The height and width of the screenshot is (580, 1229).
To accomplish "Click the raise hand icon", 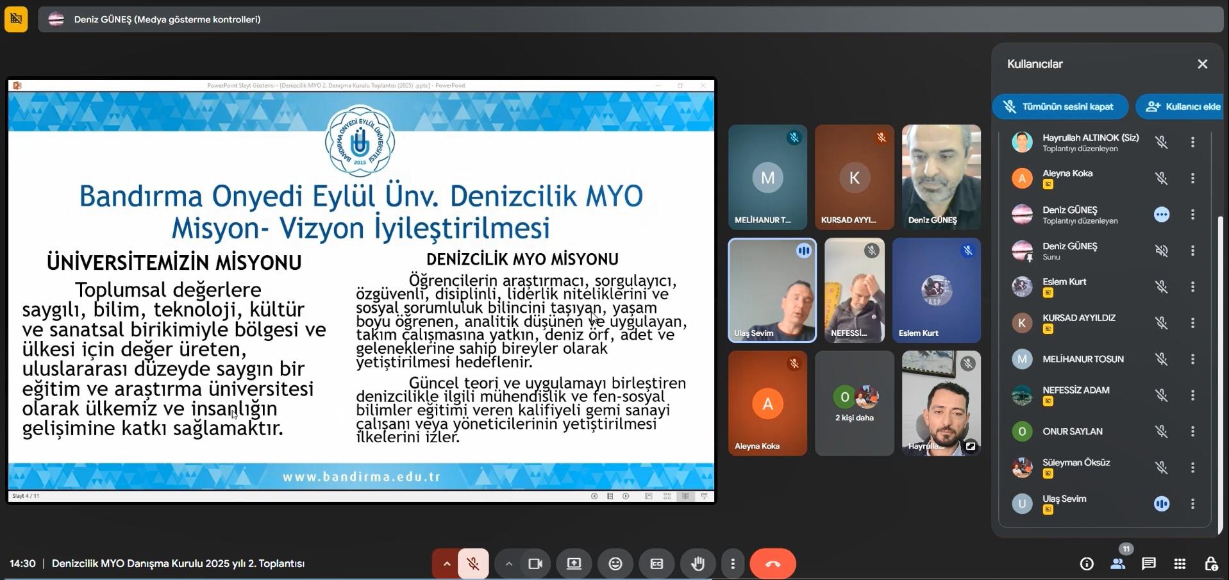I will [698, 563].
